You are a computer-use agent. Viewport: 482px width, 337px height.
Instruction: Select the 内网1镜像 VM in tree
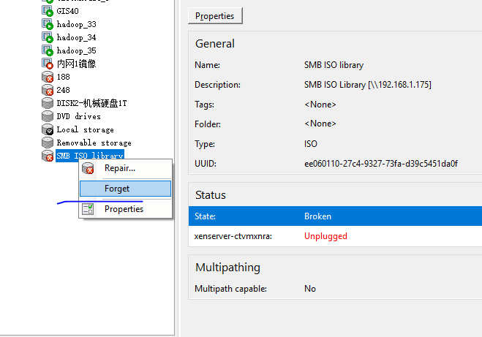(76, 64)
